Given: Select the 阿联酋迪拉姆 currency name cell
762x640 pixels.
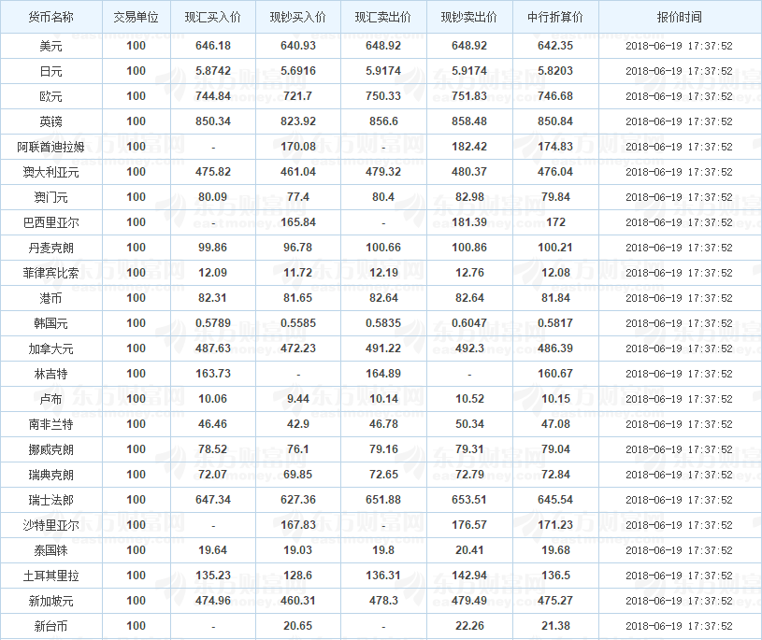Looking at the screenshot, I should tap(51, 147).
